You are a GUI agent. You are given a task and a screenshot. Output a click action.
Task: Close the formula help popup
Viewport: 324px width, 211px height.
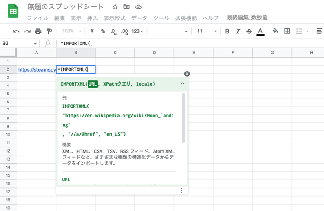(x=187, y=74)
